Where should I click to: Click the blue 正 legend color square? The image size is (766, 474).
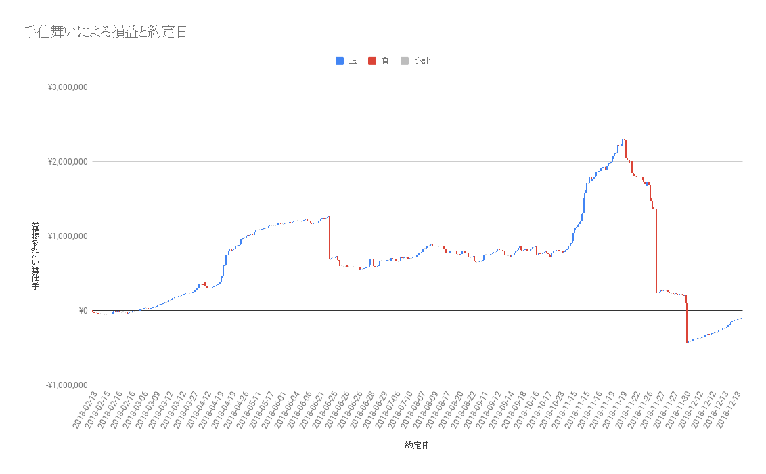(338, 60)
